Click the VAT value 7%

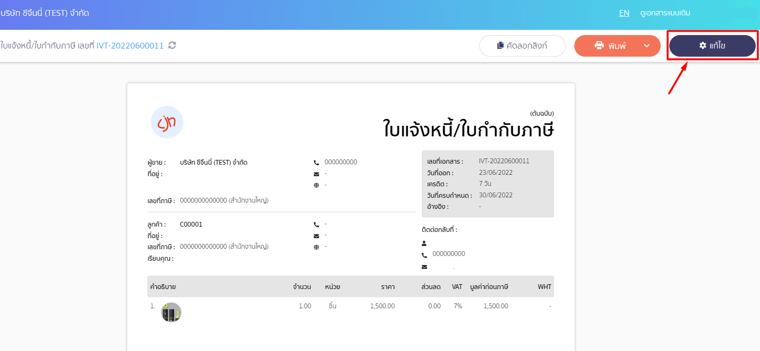[x=458, y=306]
